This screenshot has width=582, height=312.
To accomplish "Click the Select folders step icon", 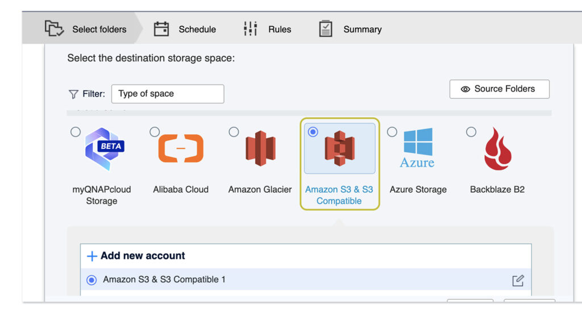I will [x=54, y=28].
